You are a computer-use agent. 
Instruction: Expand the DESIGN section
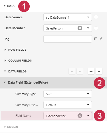[5, 127]
